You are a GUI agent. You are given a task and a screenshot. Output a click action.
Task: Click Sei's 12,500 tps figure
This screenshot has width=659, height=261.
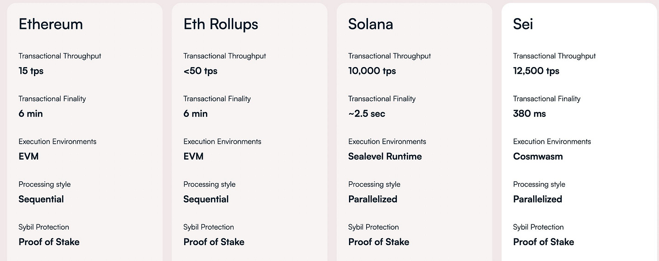536,71
